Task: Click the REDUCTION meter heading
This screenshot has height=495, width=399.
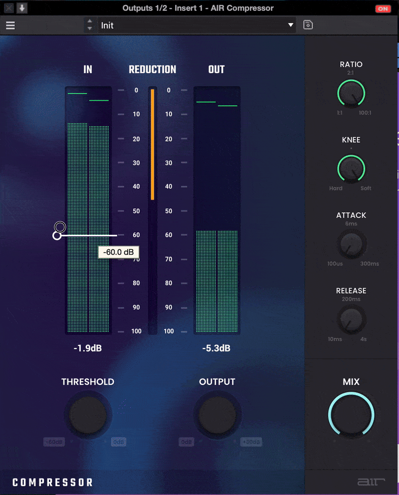Action: 152,69
